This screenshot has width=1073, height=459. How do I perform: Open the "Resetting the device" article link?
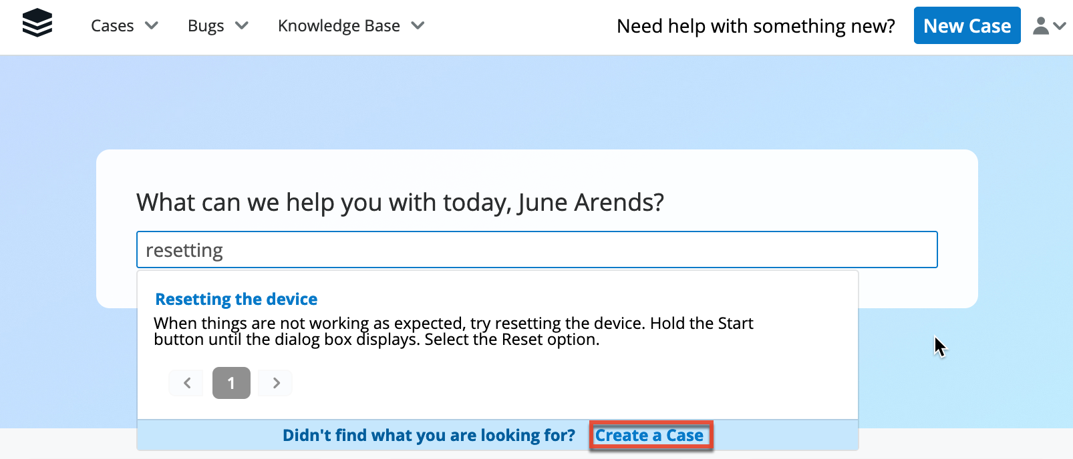pos(237,300)
